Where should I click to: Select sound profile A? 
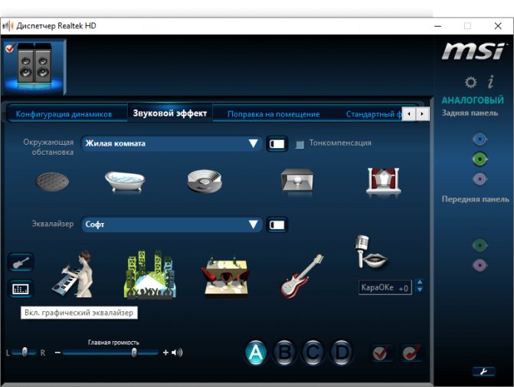(x=256, y=353)
